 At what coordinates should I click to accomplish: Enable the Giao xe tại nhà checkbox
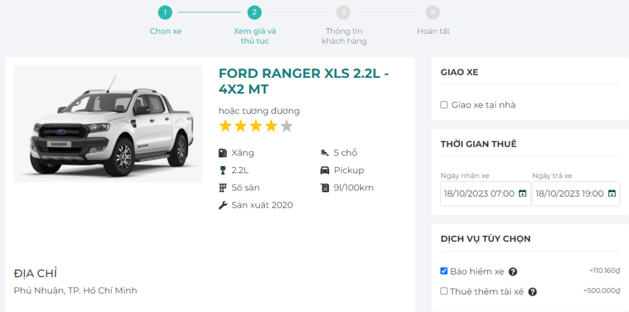pos(444,105)
